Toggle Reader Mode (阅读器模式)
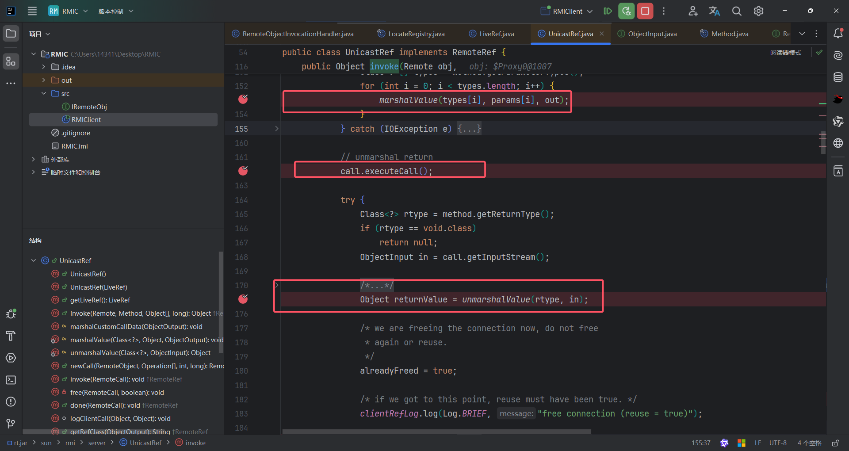 point(786,53)
